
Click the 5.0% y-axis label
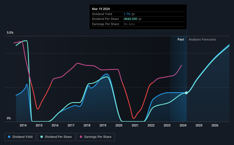point(10,33)
